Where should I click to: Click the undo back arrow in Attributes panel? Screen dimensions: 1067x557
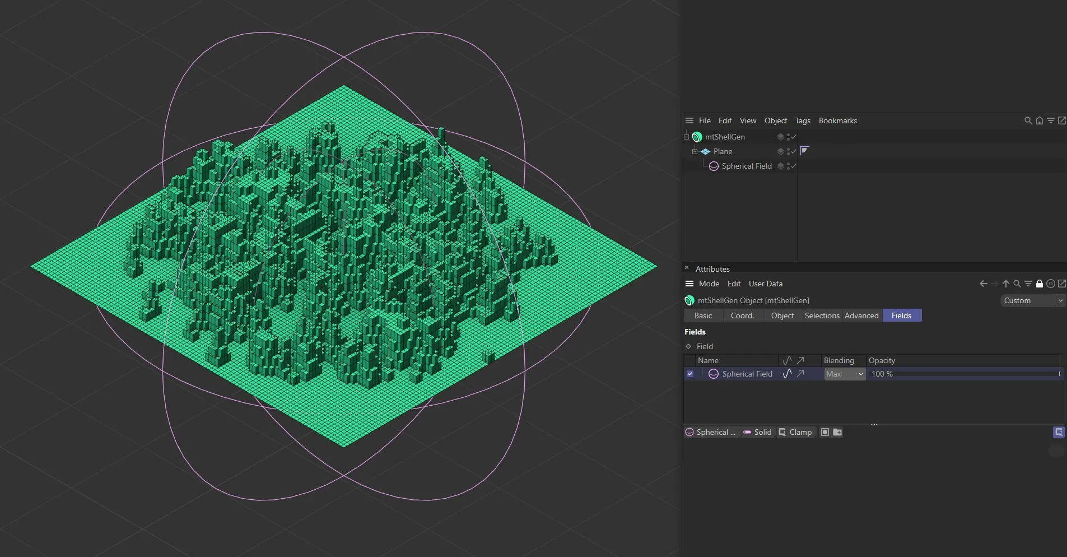tap(984, 284)
